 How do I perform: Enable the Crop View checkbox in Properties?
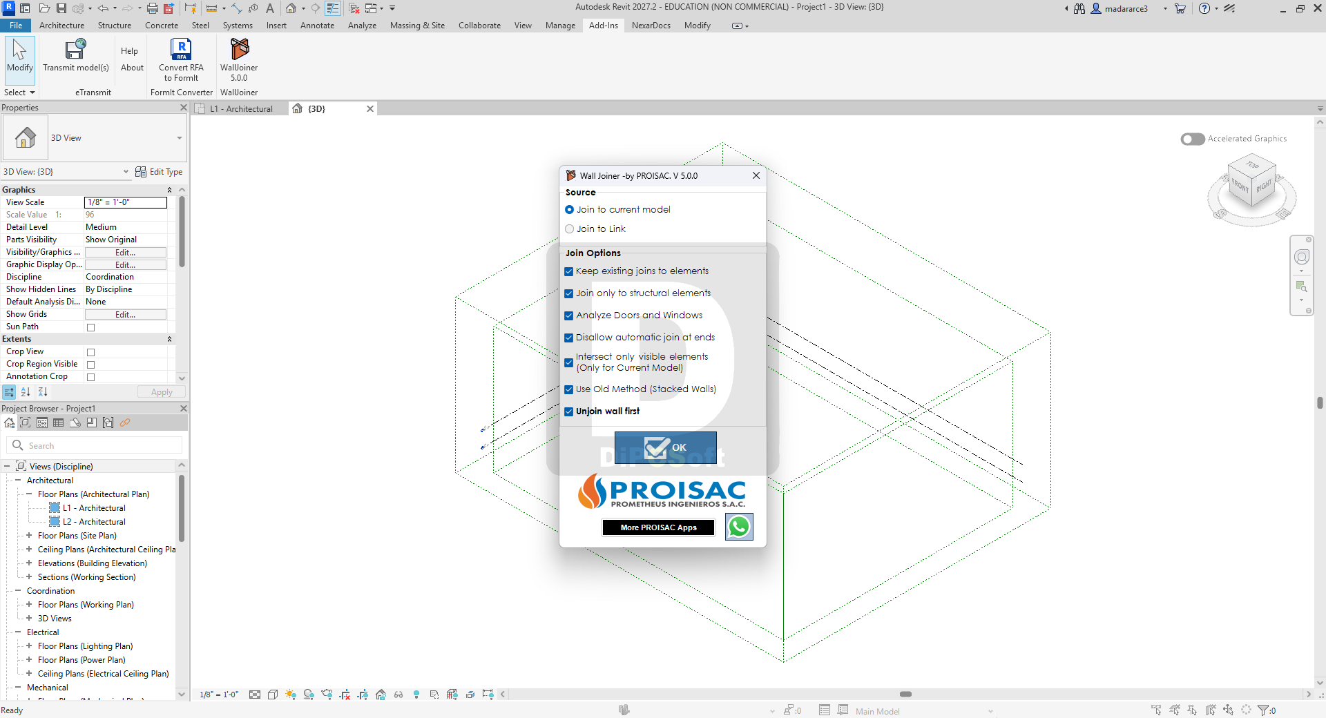pos(90,352)
